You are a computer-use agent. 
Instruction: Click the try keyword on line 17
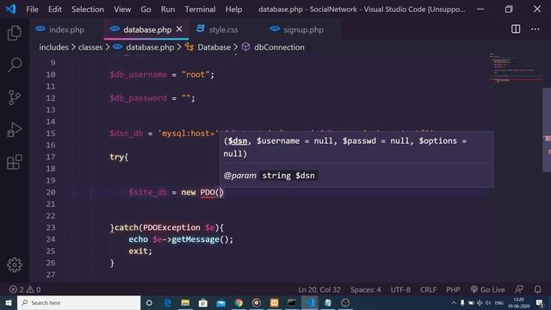pyautogui.click(x=116, y=157)
